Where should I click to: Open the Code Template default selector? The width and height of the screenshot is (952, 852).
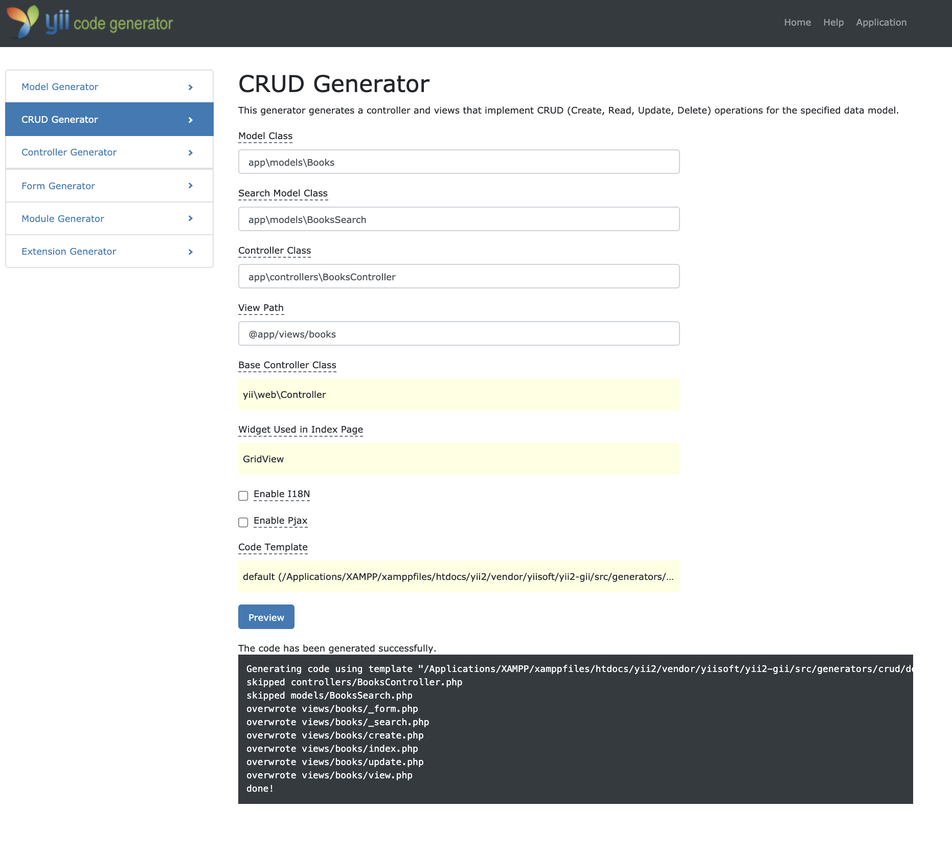pyautogui.click(x=459, y=576)
